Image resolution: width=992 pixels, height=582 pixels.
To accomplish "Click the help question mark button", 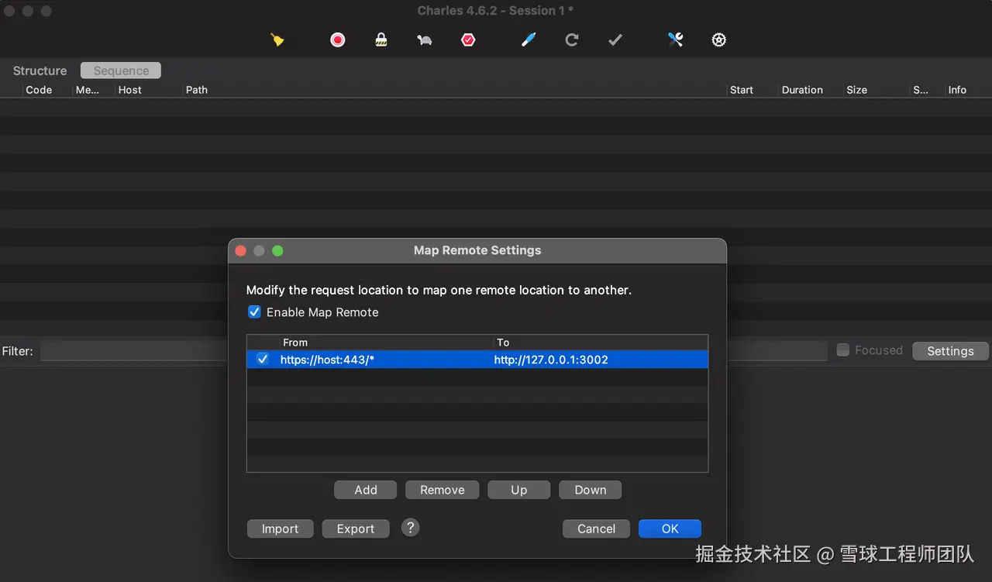I will point(411,528).
